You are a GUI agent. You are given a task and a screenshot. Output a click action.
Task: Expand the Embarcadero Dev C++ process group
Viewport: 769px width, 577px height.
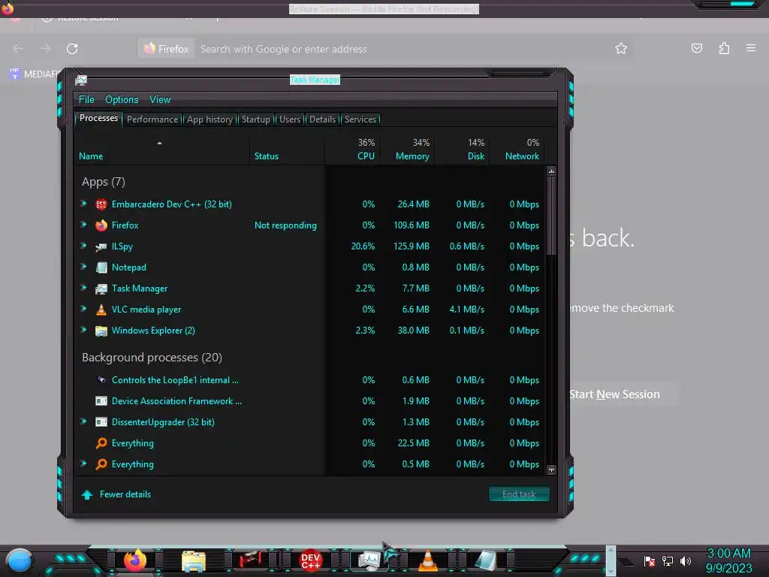pos(83,204)
